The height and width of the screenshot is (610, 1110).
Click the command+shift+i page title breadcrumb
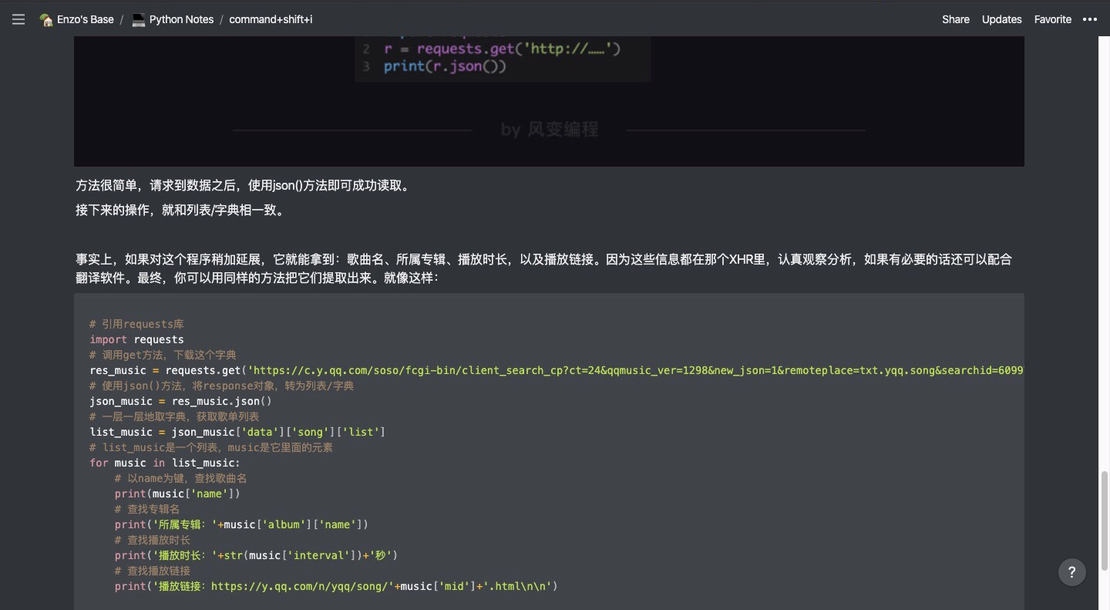point(271,19)
